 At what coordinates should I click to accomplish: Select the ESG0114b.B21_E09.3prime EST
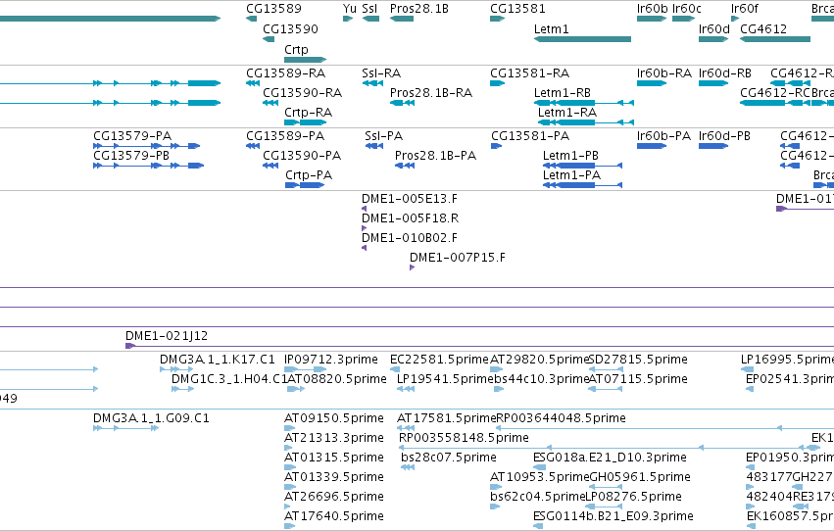tap(538, 526)
